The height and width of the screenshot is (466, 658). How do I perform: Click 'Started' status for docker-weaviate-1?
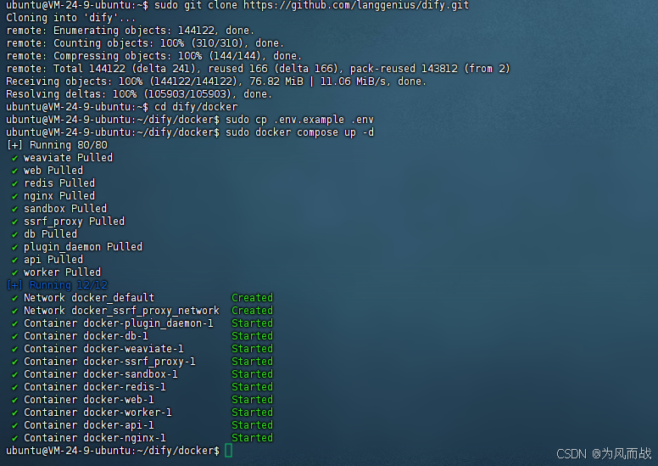(252, 349)
